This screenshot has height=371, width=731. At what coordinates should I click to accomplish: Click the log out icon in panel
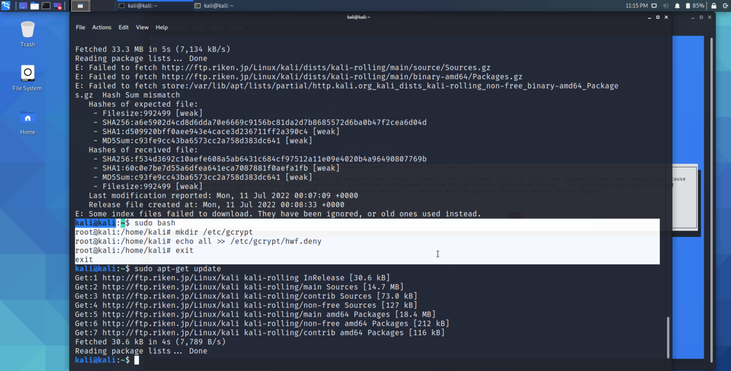coord(725,5)
